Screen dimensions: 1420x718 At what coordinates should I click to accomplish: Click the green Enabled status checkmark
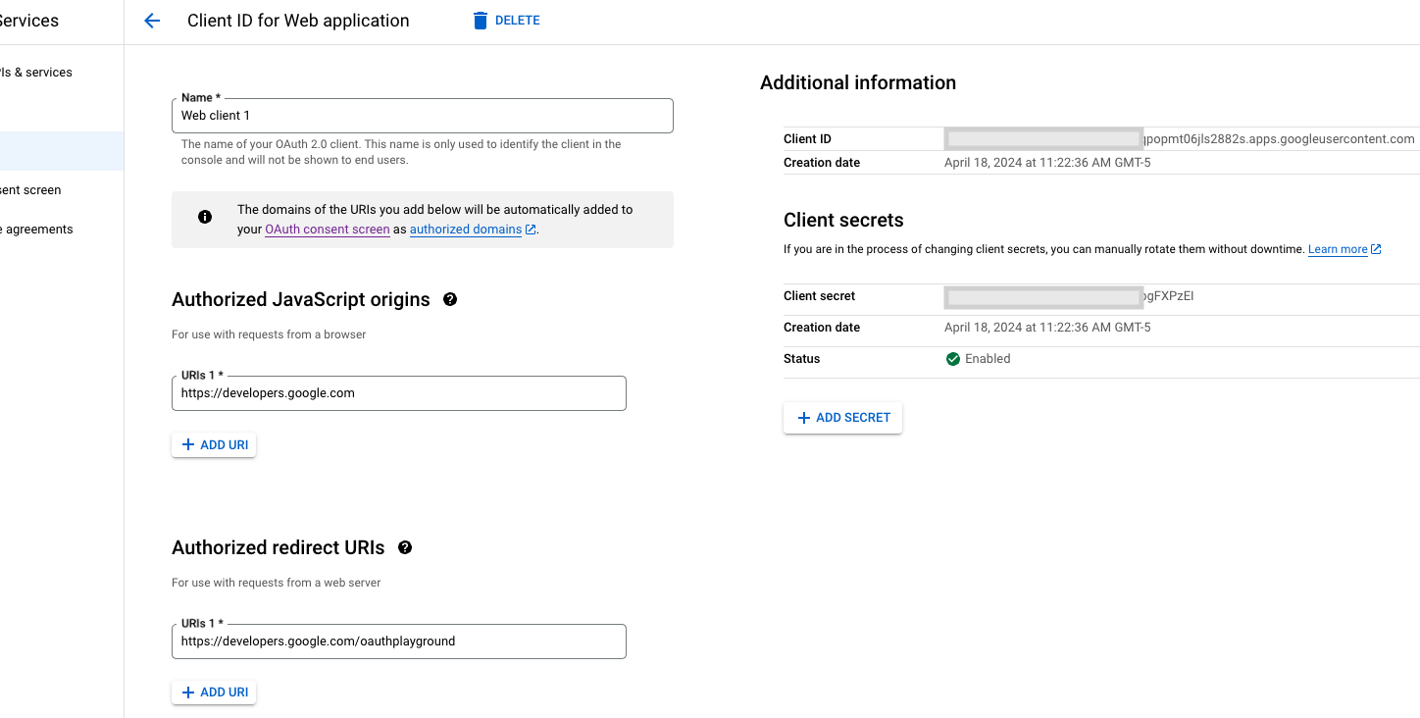point(952,359)
